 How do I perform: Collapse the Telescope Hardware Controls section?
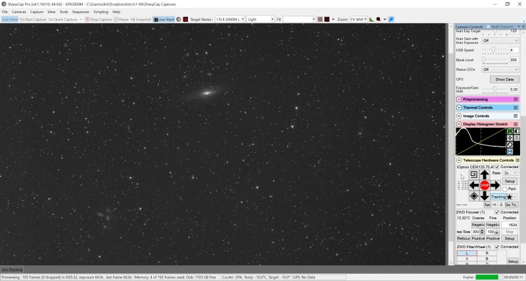pos(459,160)
